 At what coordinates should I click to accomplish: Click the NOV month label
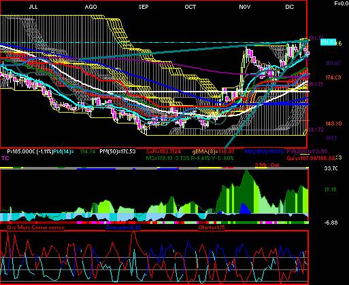(x=245, y=7)
